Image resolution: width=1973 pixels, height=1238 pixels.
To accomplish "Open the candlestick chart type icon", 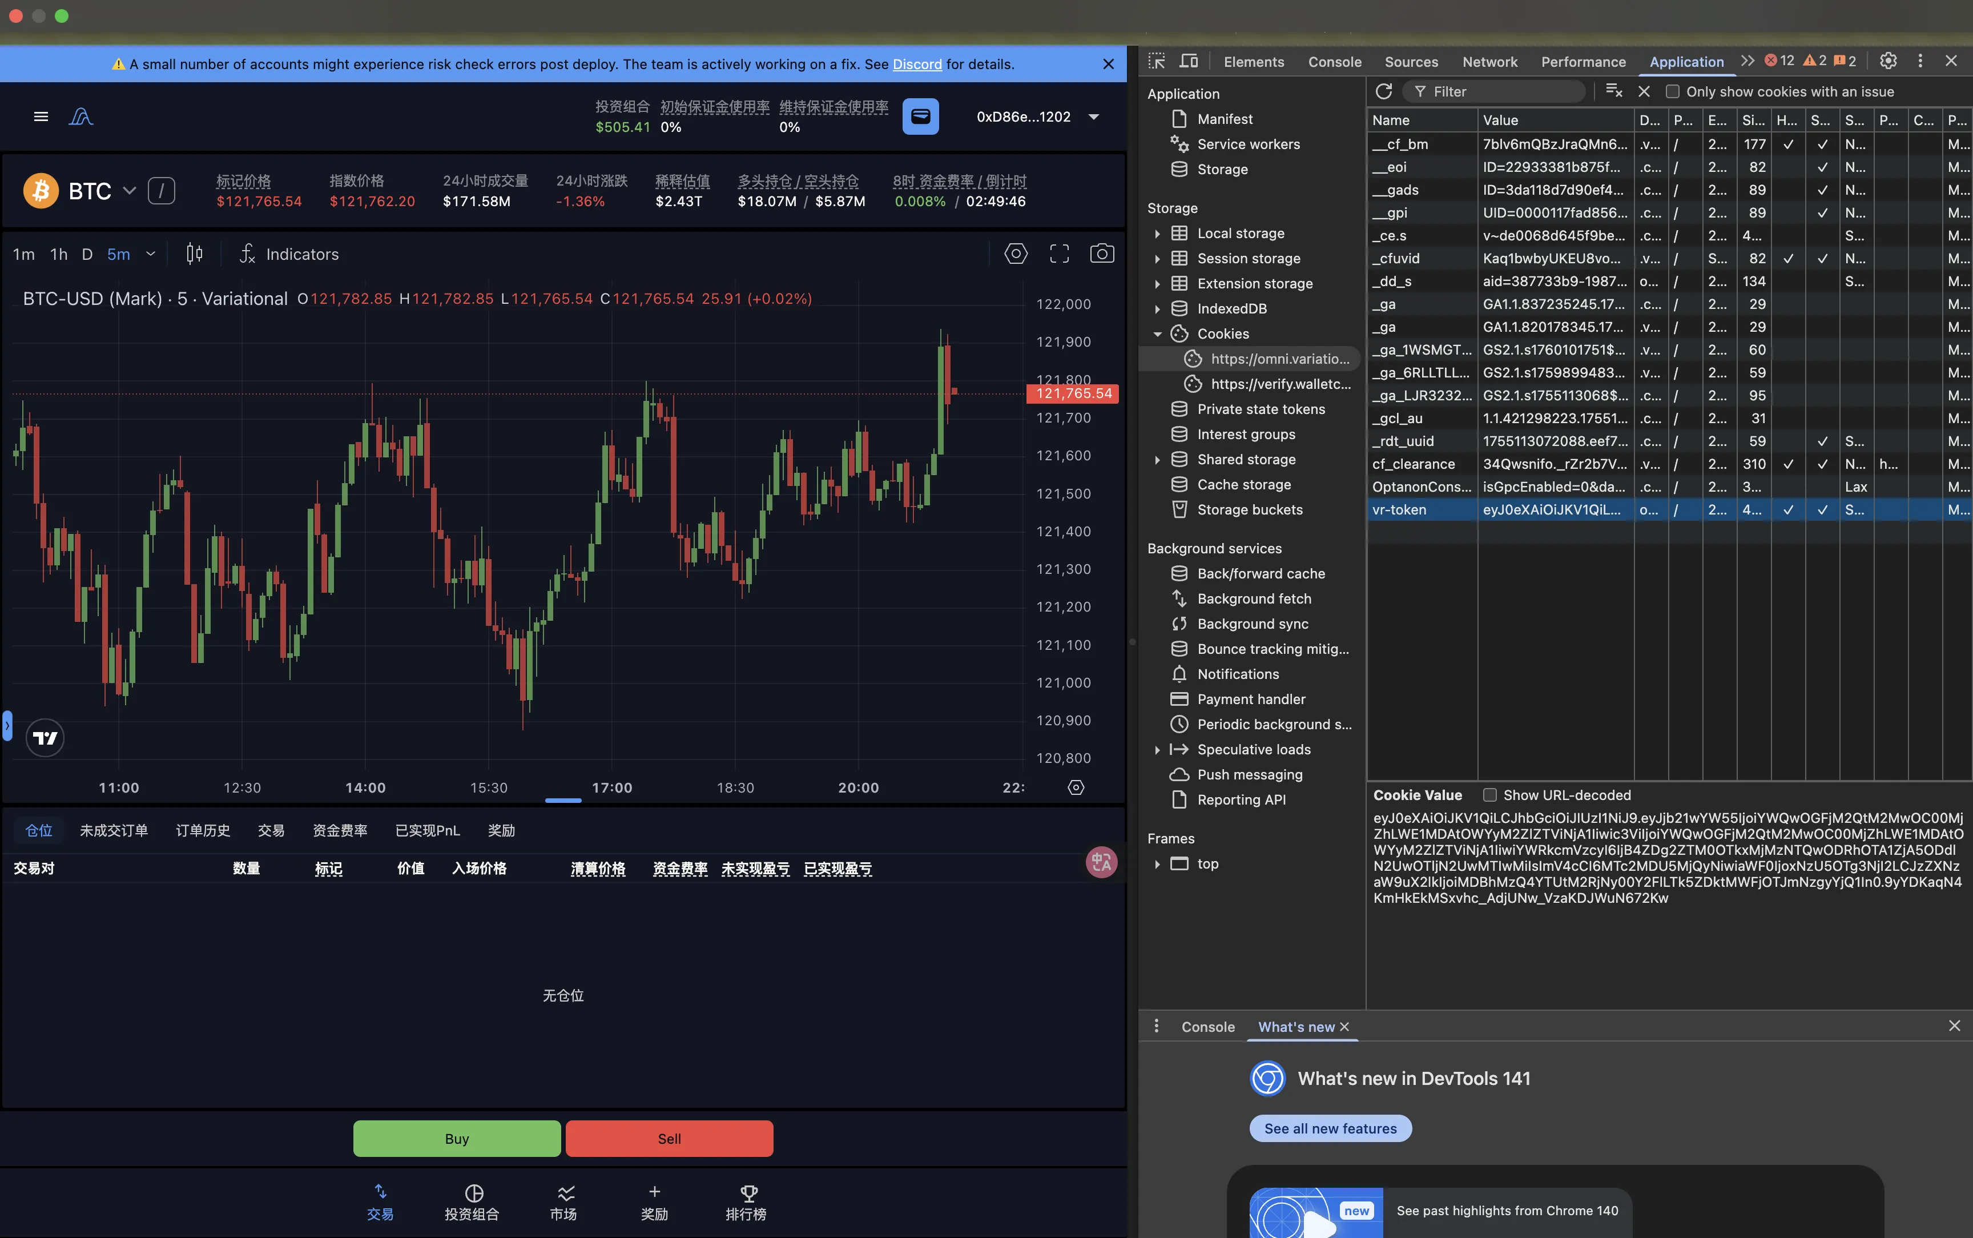I will tap(194, 254).
